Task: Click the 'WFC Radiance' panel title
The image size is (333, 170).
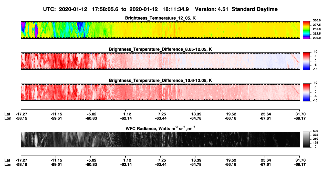Action: click(160, 128)
